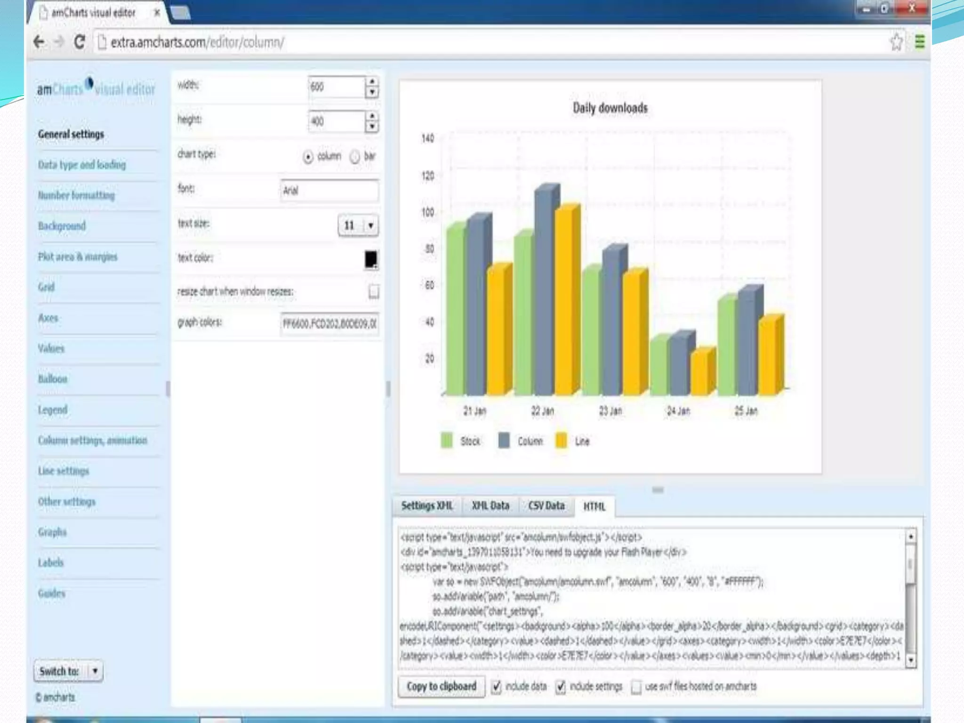This screenshot has height=723, width=964.
Task: Enable resize chart when window resizes
Action: pos(374,292)
